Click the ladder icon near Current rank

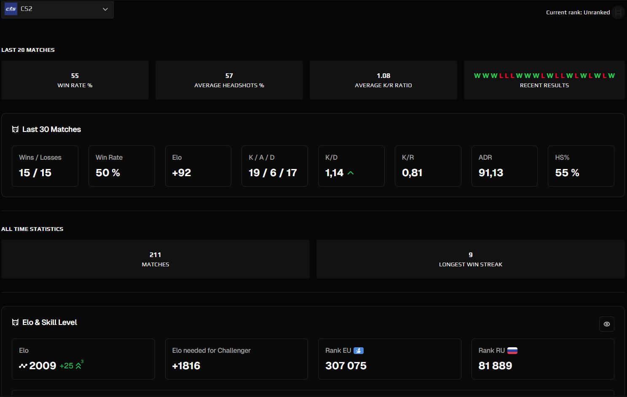point(619,12)
